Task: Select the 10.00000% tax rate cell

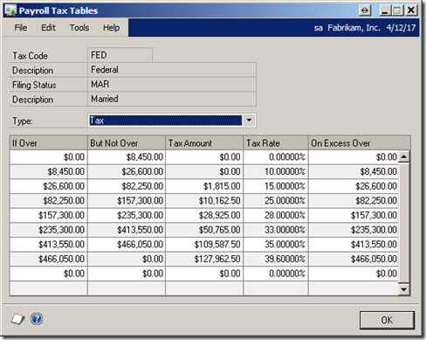Action: (276, 171)
